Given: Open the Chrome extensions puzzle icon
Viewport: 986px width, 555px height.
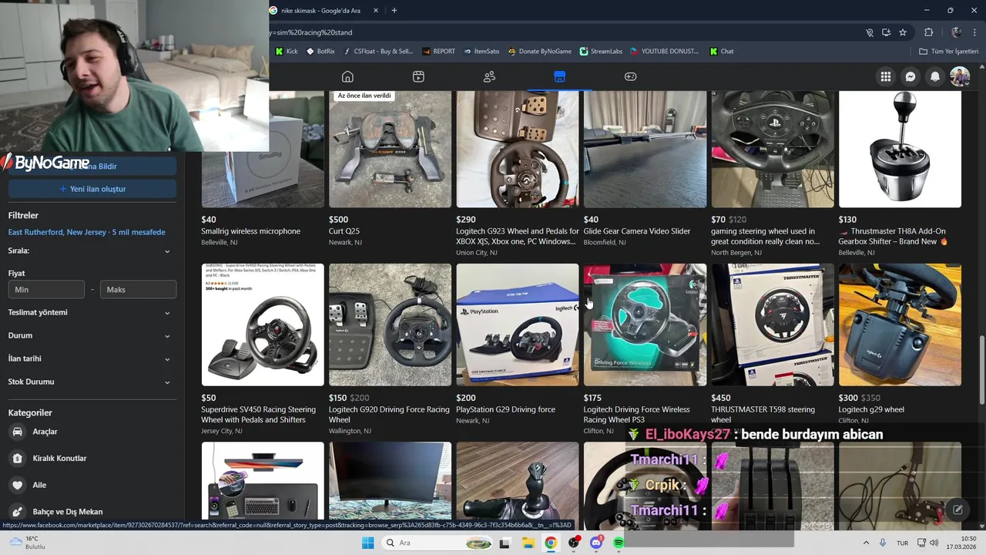Looking at the screenshot, I should (928, 32).
